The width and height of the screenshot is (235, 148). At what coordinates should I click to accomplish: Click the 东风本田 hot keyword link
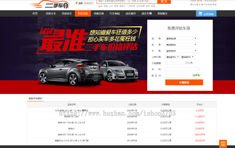click(x=140, y=6)
